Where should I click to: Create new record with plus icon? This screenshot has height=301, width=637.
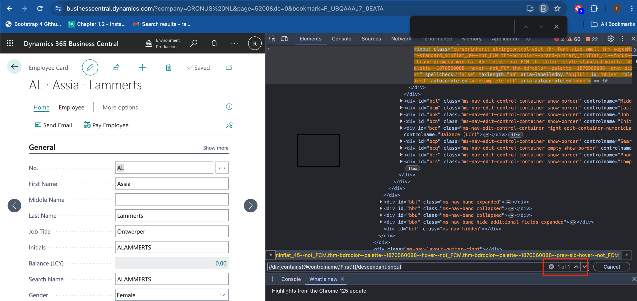[x=142, y=67]
